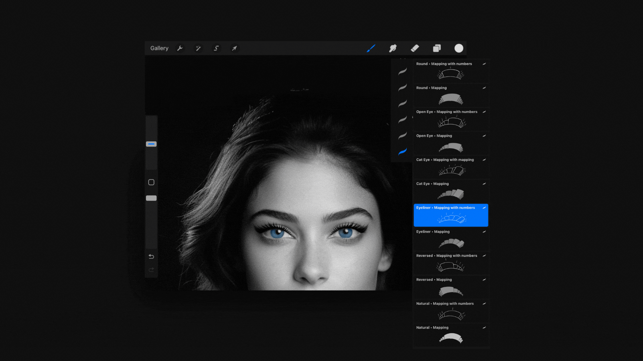The width and height of the screenshot is (643, 361).
Task: Tap Gallery to return to gallery
Action: [159, 48]
